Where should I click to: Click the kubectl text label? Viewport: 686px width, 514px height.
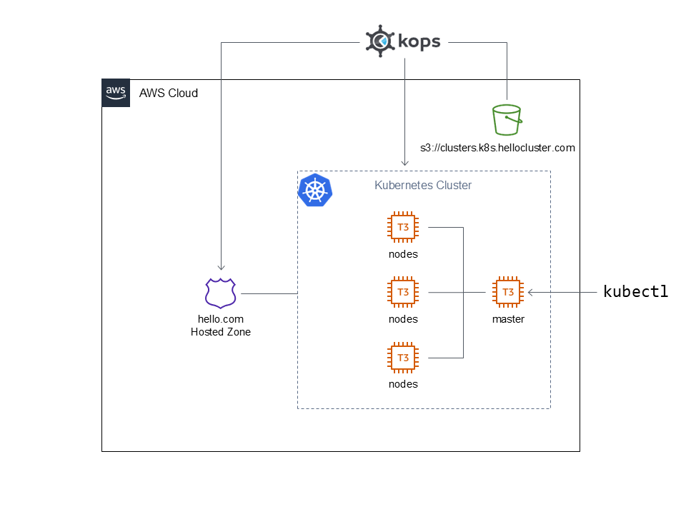635,291
